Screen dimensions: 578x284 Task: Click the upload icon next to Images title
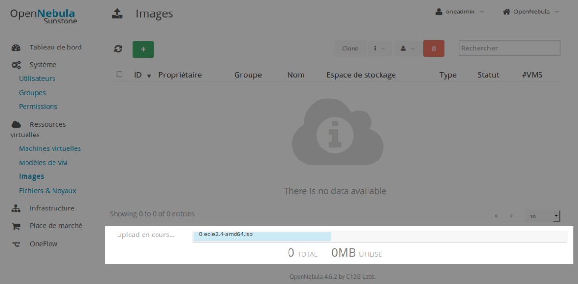click(x=117, y=13)
